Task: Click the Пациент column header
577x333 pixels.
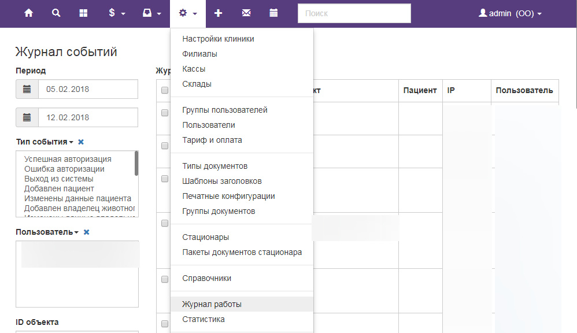Action: point(420,91)
